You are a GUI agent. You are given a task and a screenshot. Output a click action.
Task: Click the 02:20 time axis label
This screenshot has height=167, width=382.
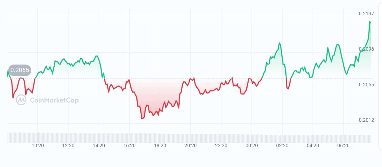(x=282, y=146)
